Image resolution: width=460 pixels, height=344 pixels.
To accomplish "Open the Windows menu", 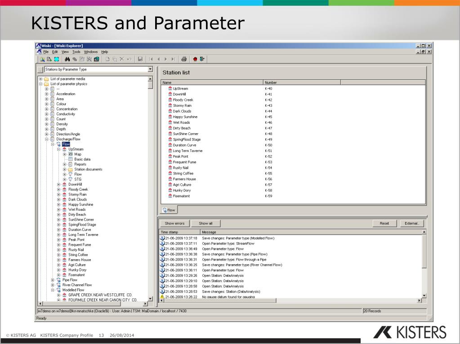I will point(91,52).
